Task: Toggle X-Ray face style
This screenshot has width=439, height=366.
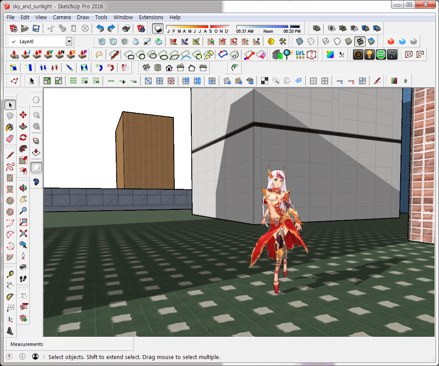Action: [x=300, y=42]
